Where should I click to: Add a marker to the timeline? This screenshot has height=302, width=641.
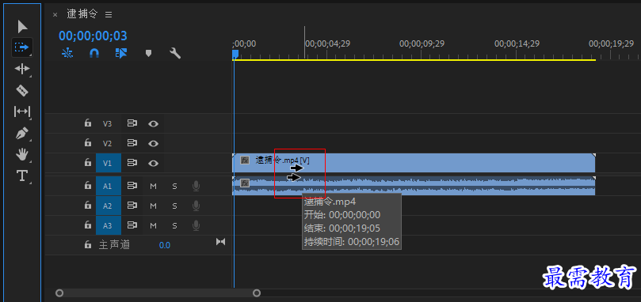148,53
